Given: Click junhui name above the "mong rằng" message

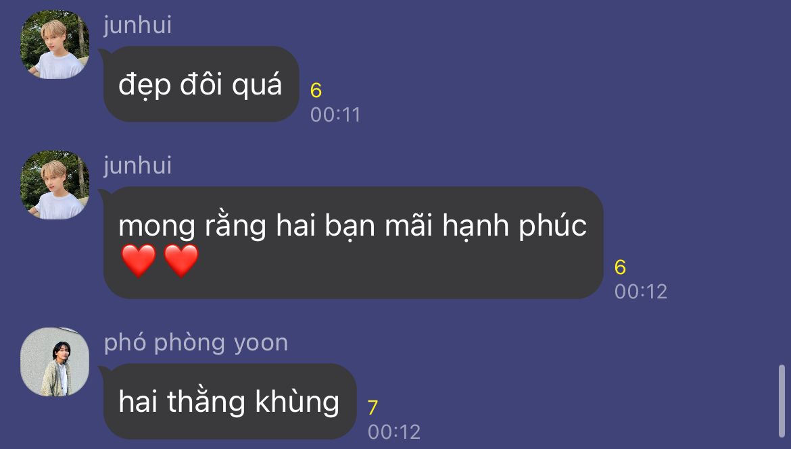Looking at the screenshot, I should click(138, 166).
